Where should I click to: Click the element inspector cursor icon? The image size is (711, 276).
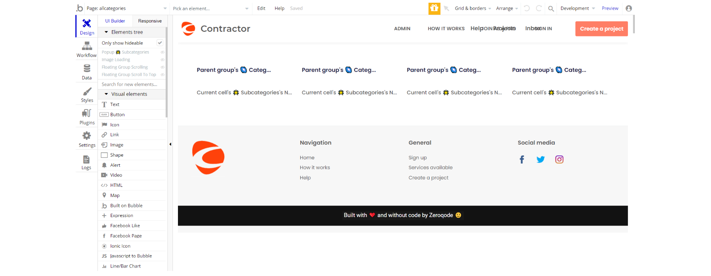pos(446,8)
